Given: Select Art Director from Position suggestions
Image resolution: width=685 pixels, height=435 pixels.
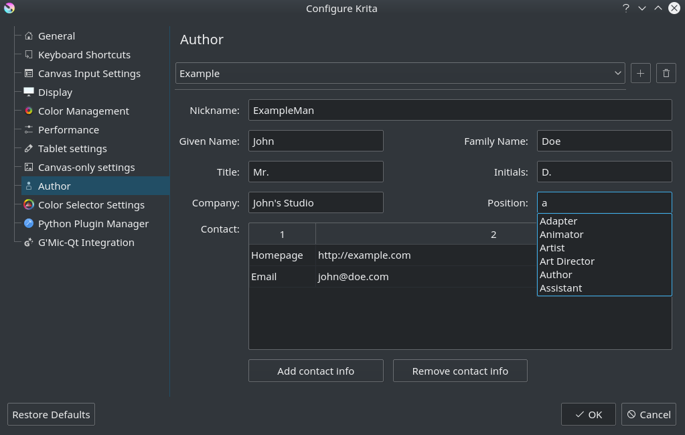Looking at the screenshot, I should click(566, 261).
